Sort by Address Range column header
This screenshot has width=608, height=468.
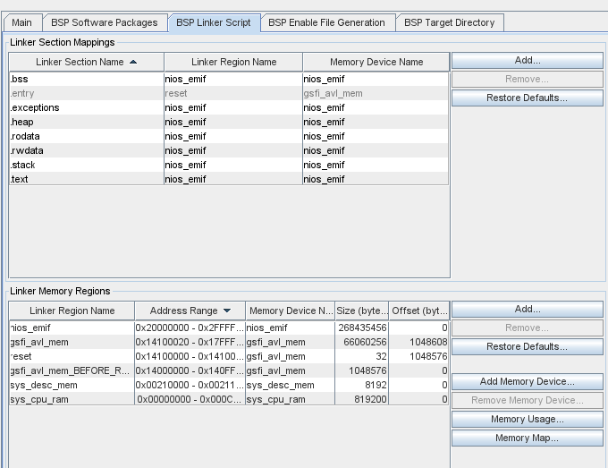[190, 311]
